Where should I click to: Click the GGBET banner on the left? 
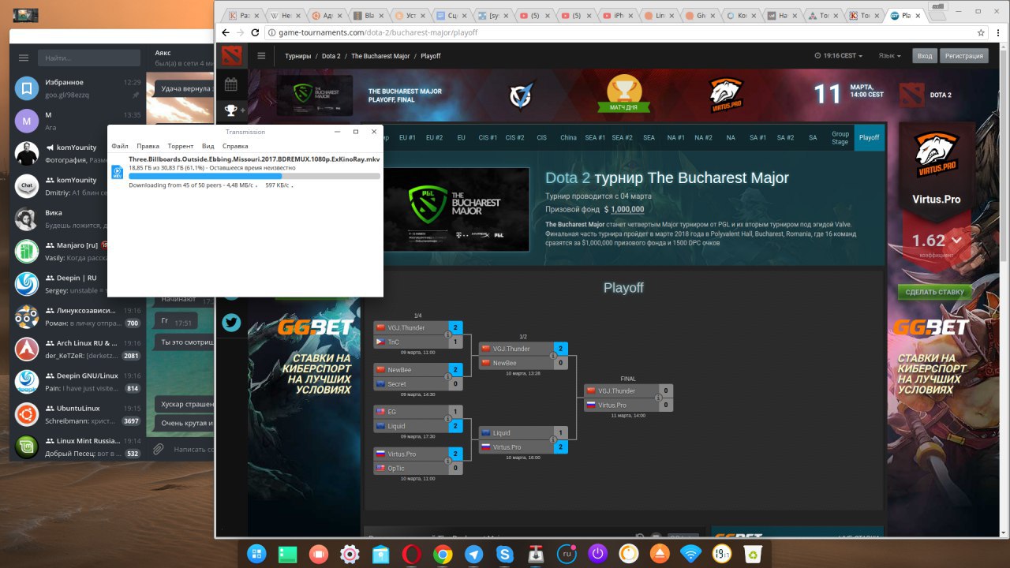(x=315, y=361)
